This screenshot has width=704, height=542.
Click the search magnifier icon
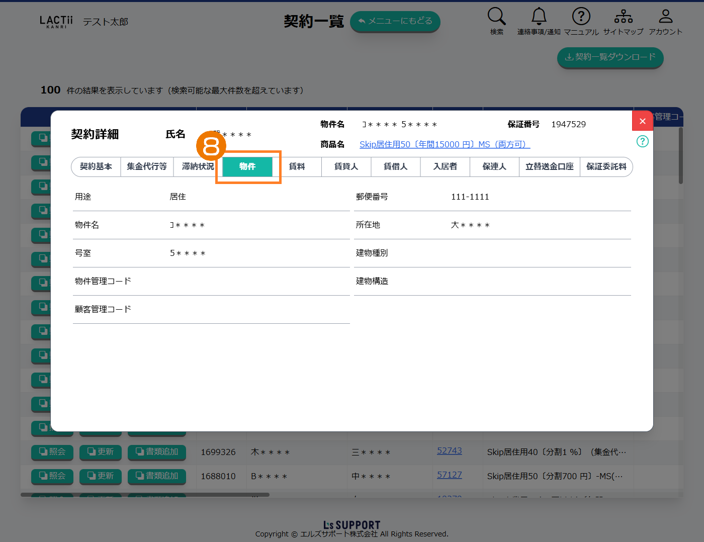pos(496,17)
